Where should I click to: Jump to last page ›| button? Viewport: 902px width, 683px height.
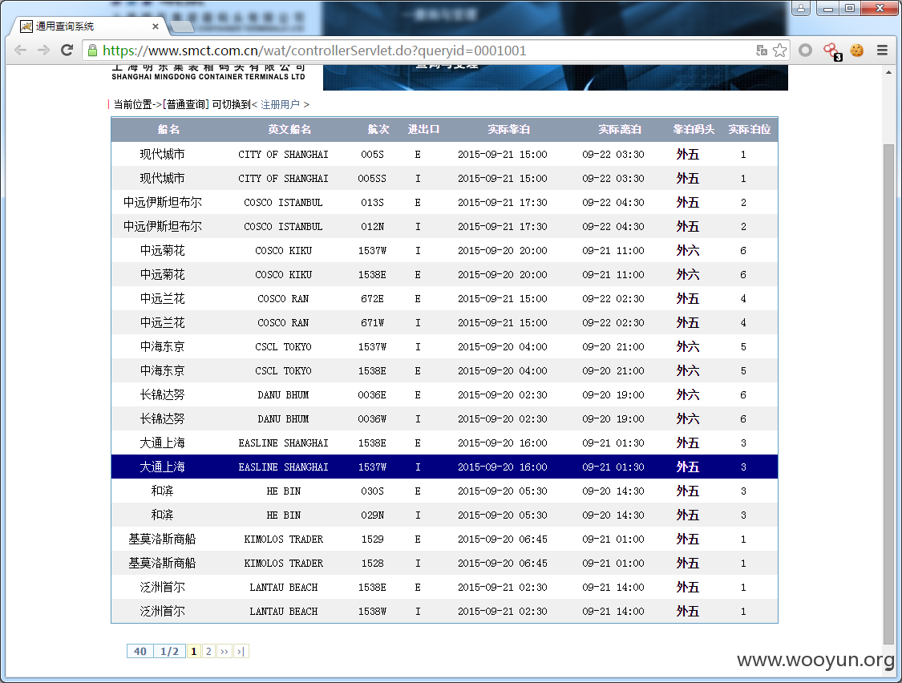pyautogui.click(x=241, y=652)
